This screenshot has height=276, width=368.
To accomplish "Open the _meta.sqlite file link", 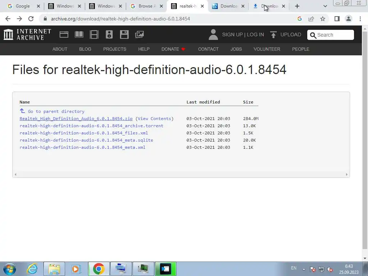I will tap(86, 140).
